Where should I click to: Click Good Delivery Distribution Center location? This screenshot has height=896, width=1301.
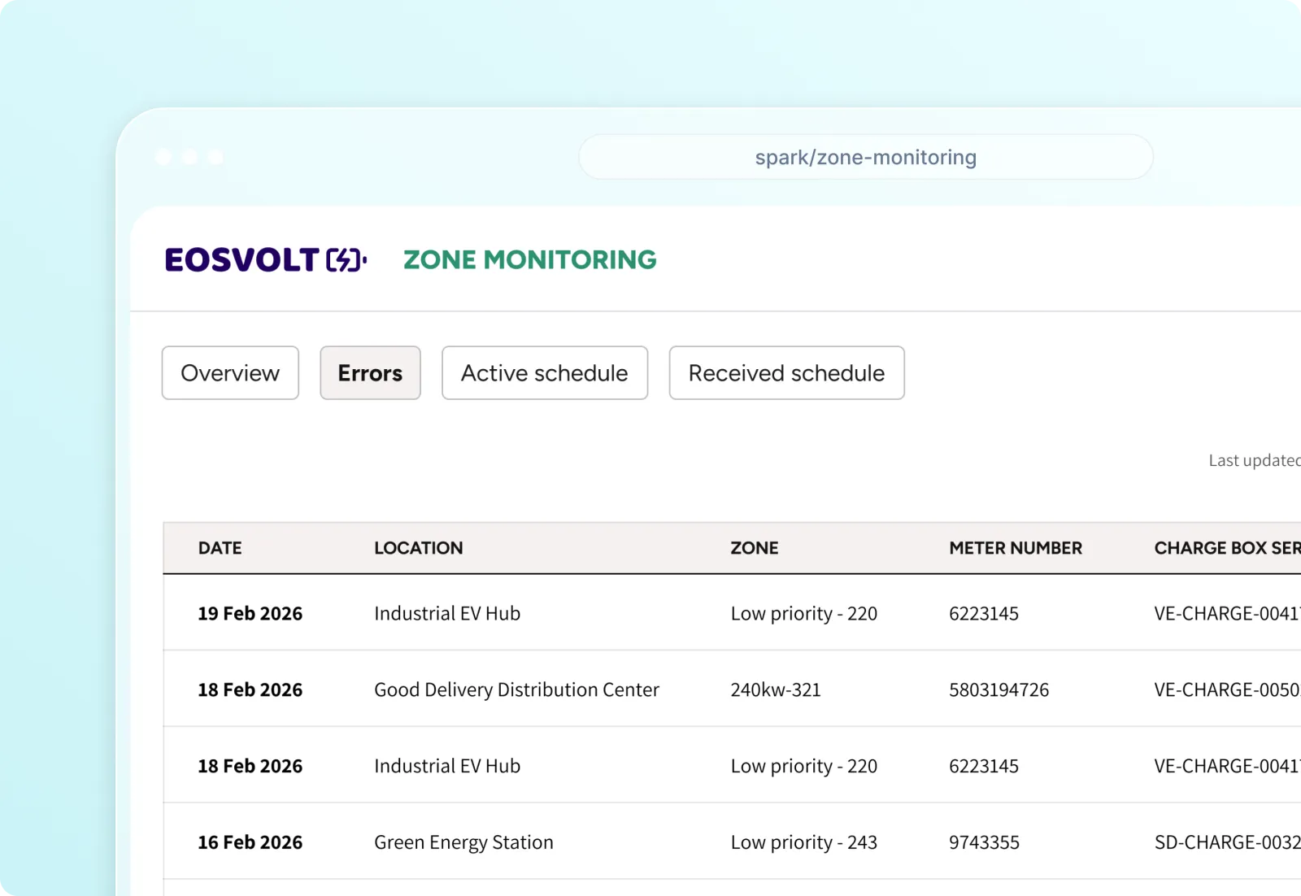click(516, 690)
